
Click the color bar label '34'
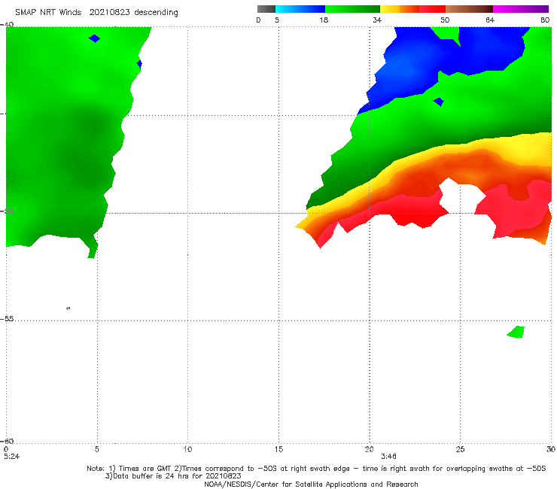point(377,20)
